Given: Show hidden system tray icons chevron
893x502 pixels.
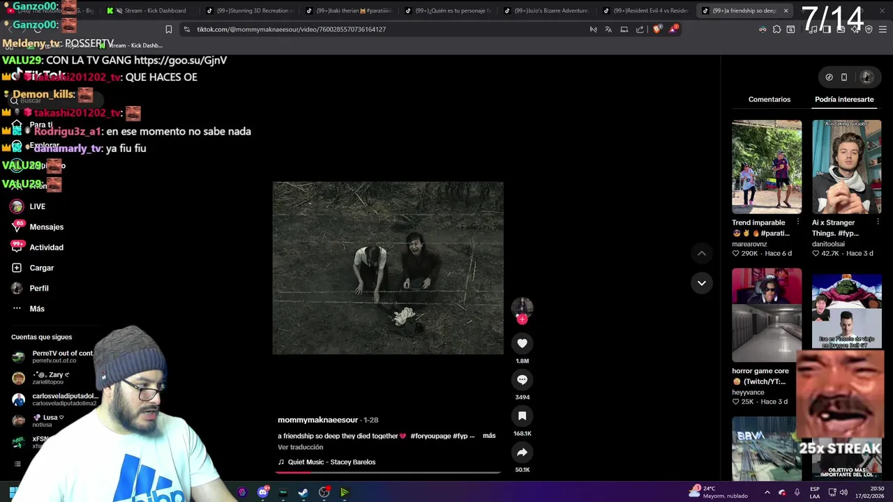Looking at the screenshot, I should (767, 492).
